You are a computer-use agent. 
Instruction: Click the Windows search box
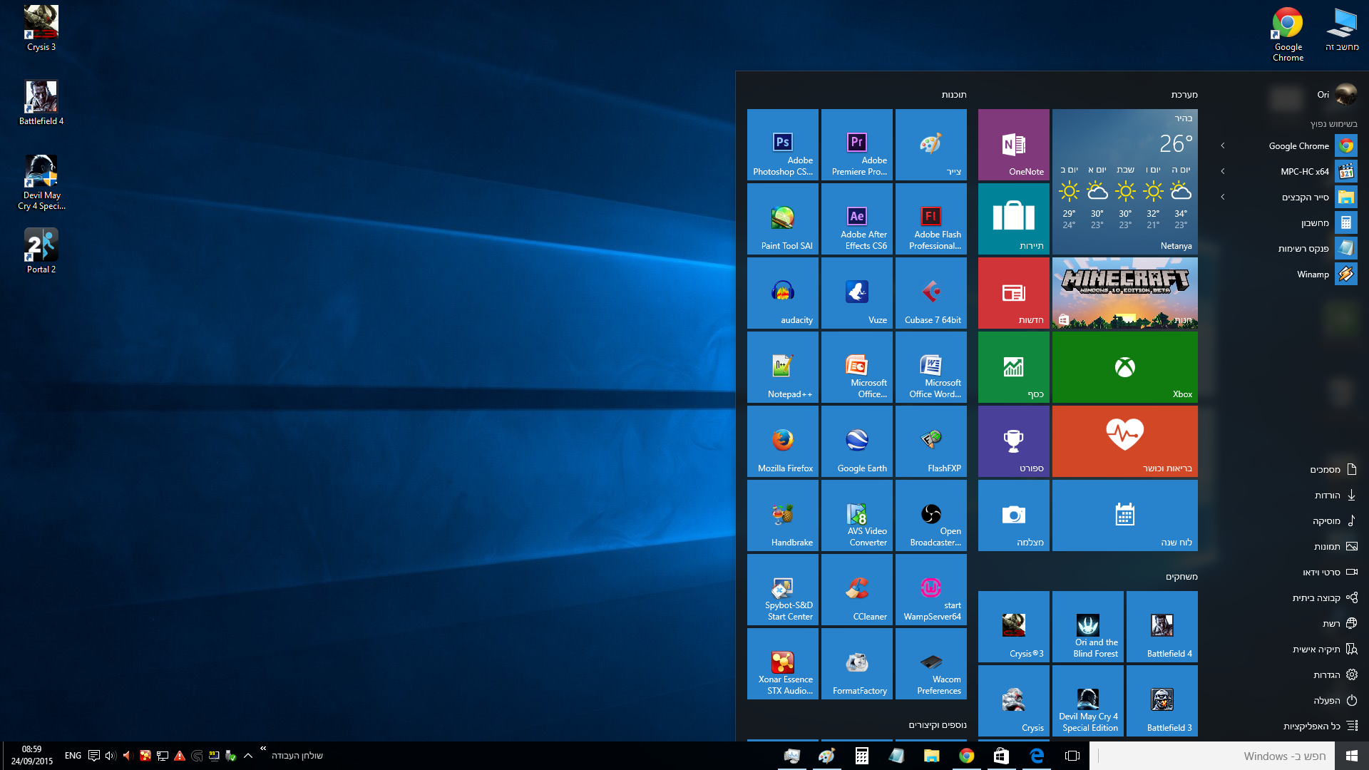1212,756
